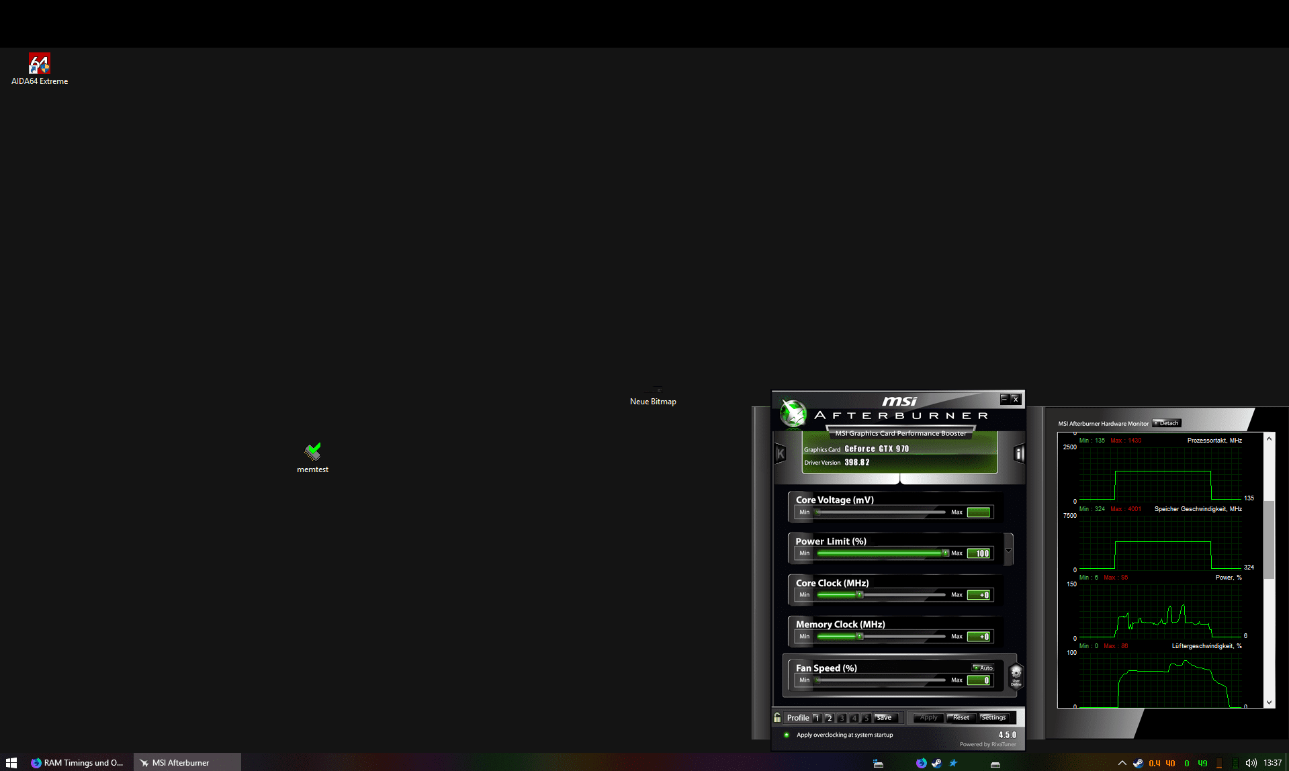This screenshot has height=771, width=1289.
Task: Click the GeForce GTX 970 graphics card text
Action: tap(877, 449)
